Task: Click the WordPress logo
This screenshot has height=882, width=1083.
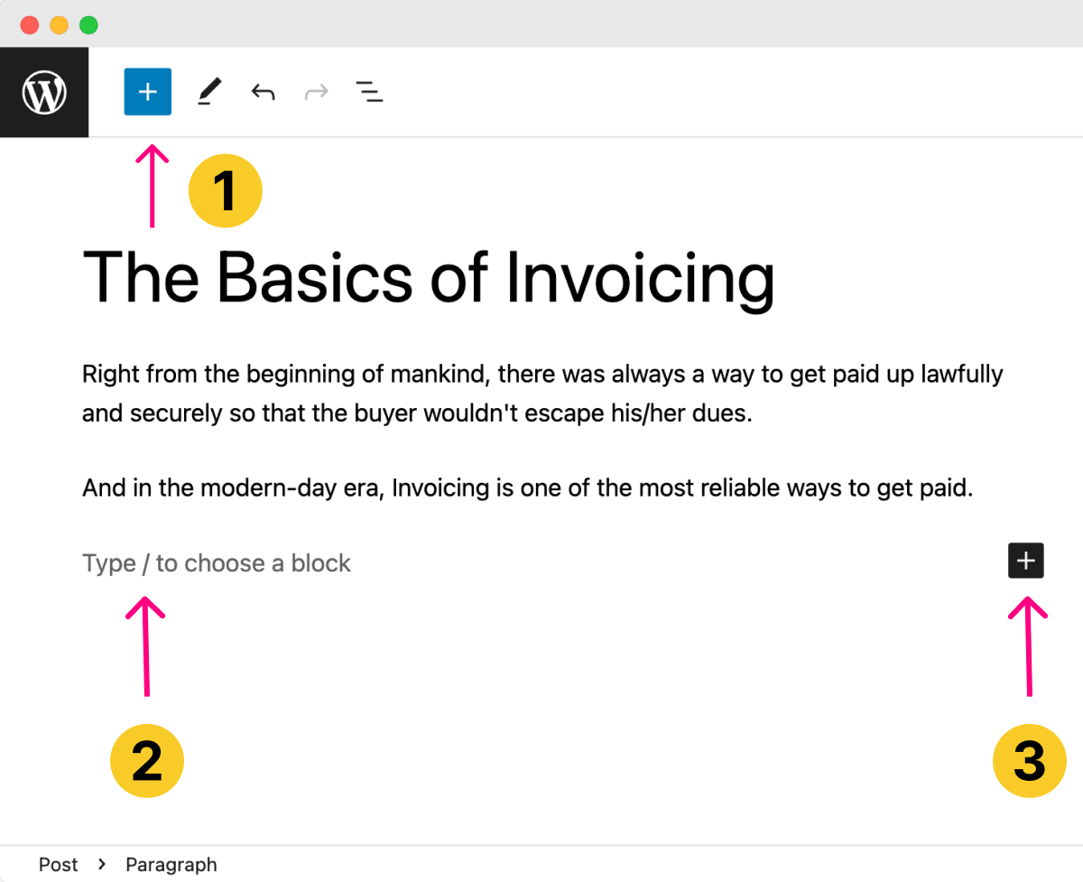Action: 44,91
